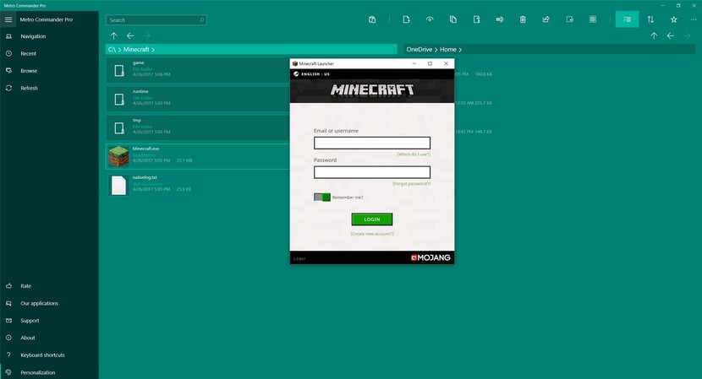702x379 pixels.
Task: Close the Minecraft Launcher window
Action: point(446,63)
